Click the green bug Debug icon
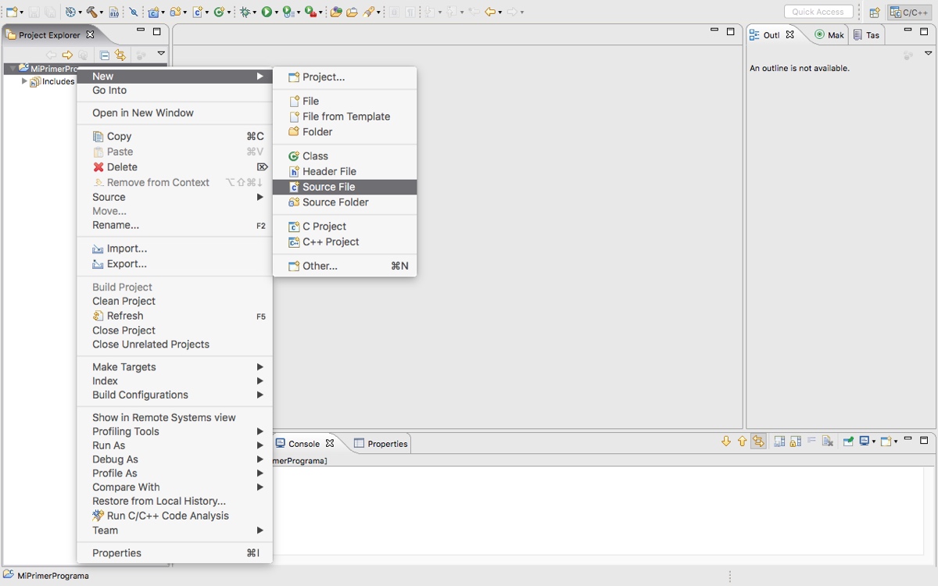Viewport: 938px width, 586px height. click(x=246, y=12)
